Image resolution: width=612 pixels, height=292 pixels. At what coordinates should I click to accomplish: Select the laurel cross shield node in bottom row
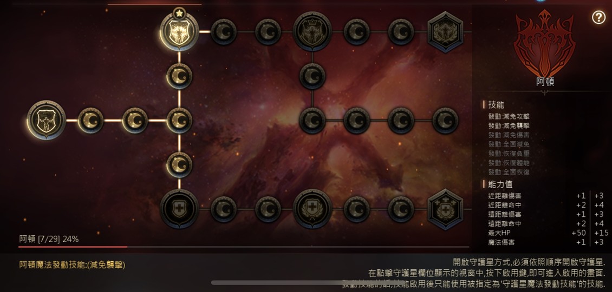[x=312, y=209]
